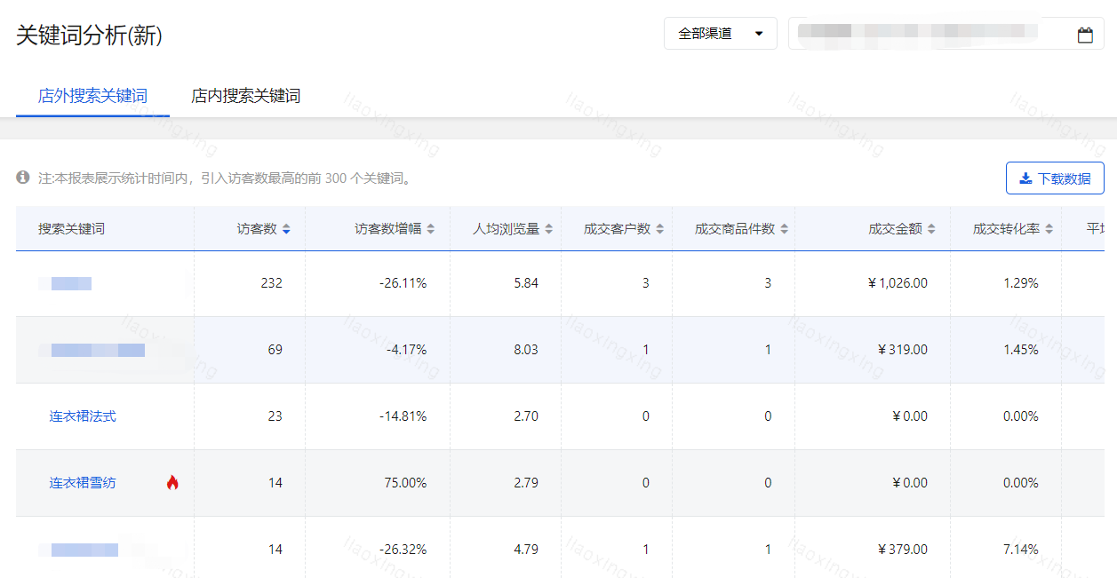Open the calendar icon in date field
Image resolution: width=1117 pixels, height=578 pixels.
(x=1085, y=36)
